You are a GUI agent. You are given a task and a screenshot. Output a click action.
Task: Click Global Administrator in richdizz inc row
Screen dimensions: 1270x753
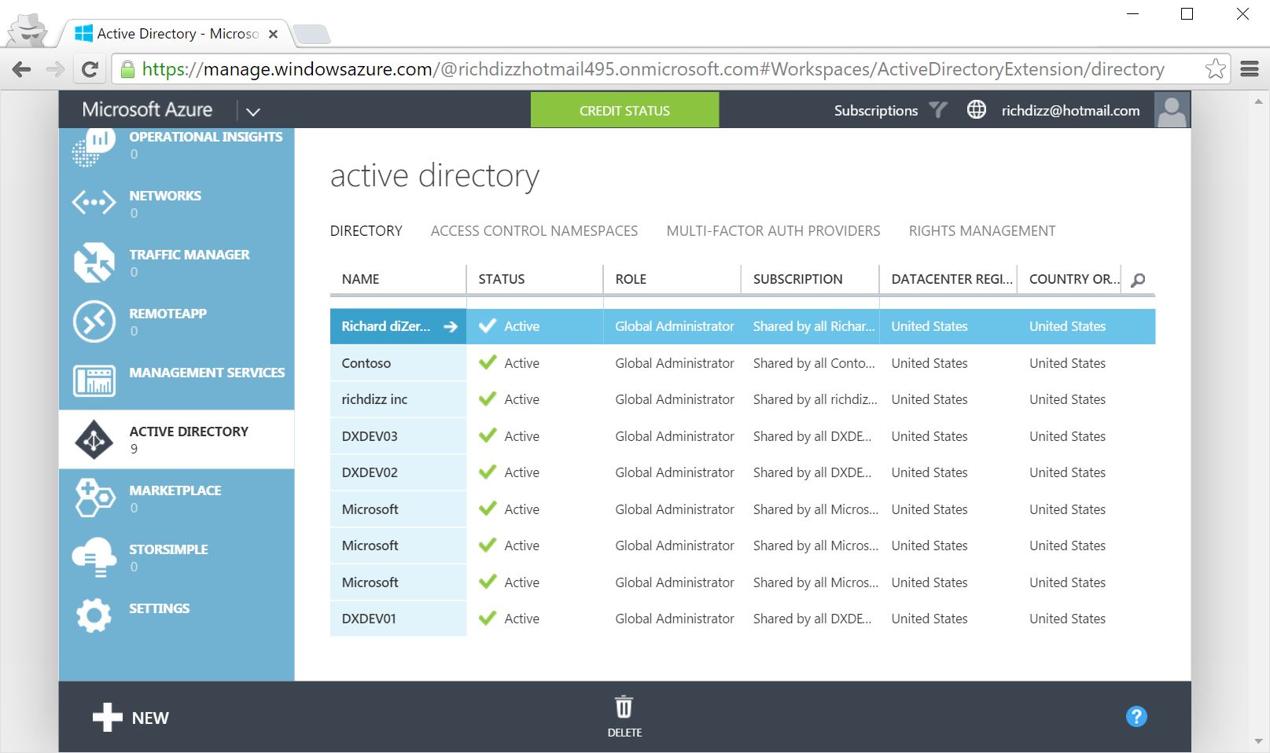(675, 399)
